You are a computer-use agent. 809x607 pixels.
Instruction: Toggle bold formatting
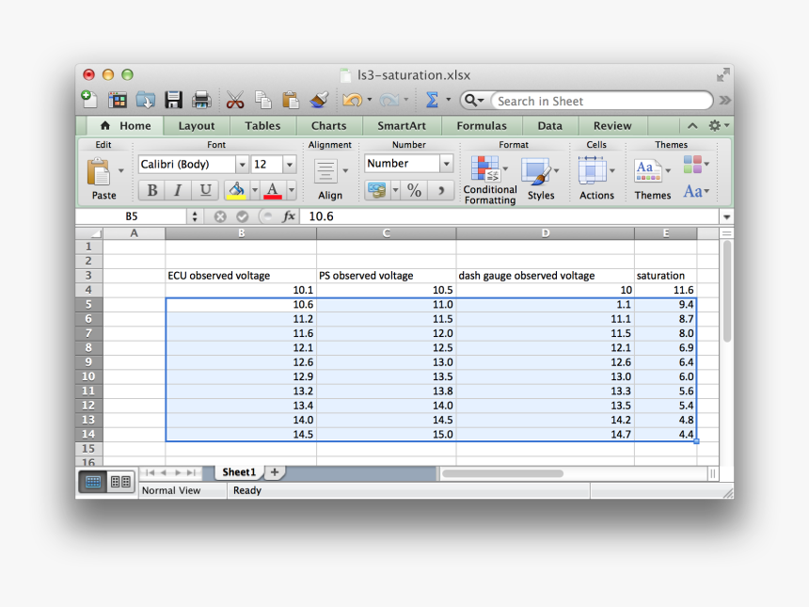click(x=150, y=190)
